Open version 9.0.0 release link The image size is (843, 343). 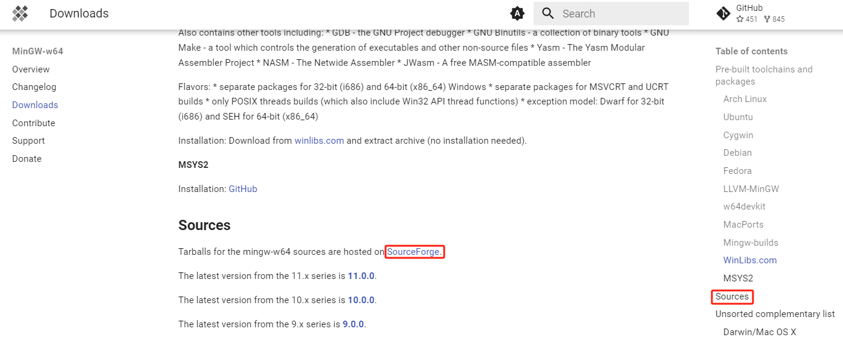coord(353,324)
